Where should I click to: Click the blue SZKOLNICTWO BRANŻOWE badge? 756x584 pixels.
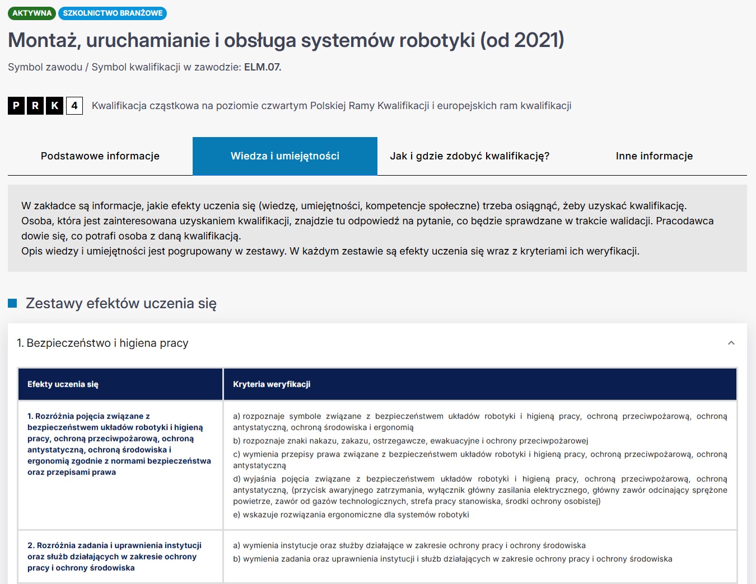[113, 13]
